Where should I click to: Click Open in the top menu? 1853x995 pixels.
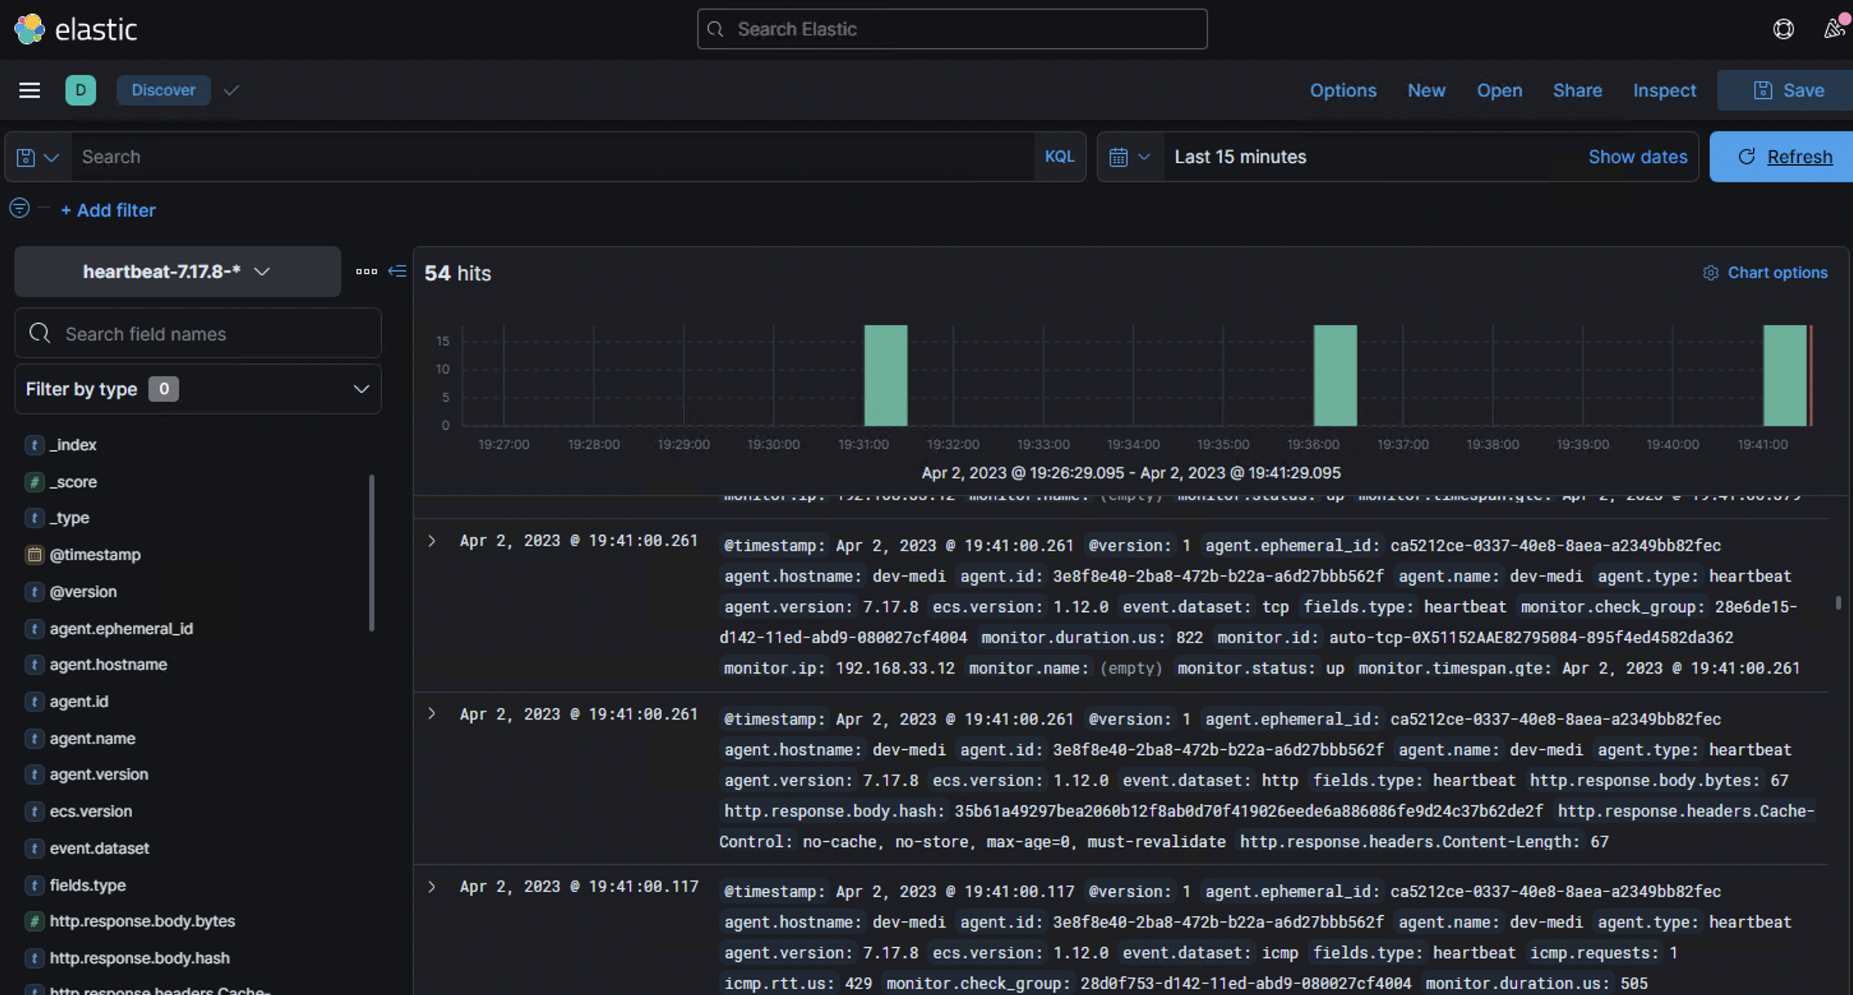pos(1500,90)
